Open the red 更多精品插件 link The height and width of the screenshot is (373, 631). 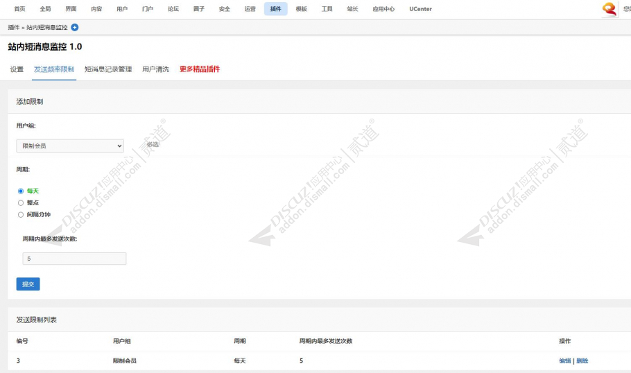[200, 69]
